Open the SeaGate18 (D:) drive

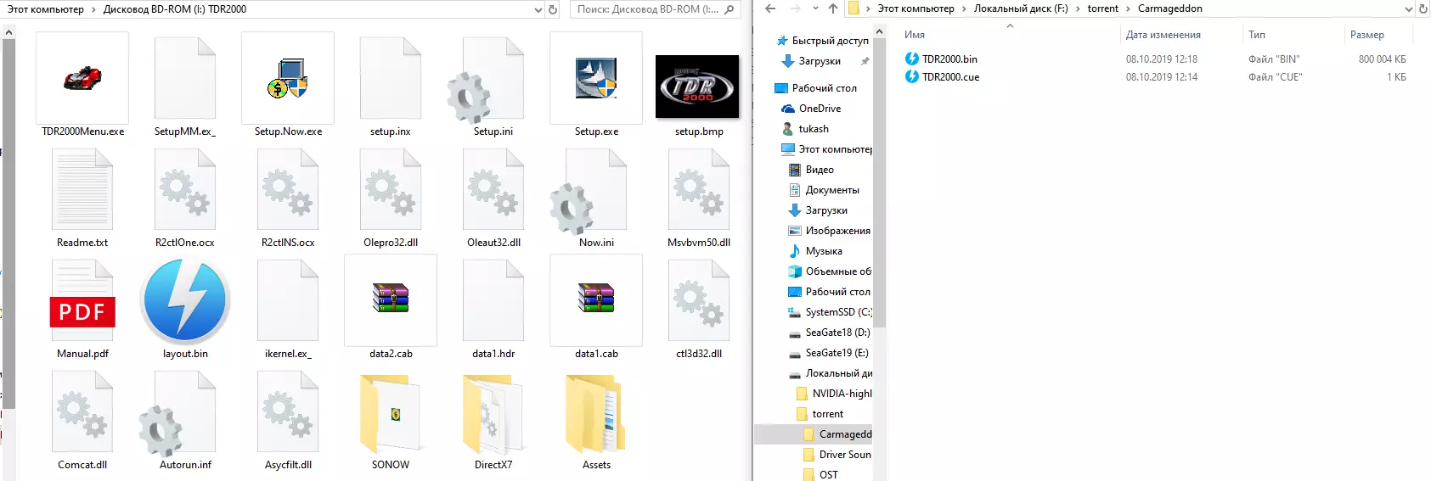[x=837, y=333]
